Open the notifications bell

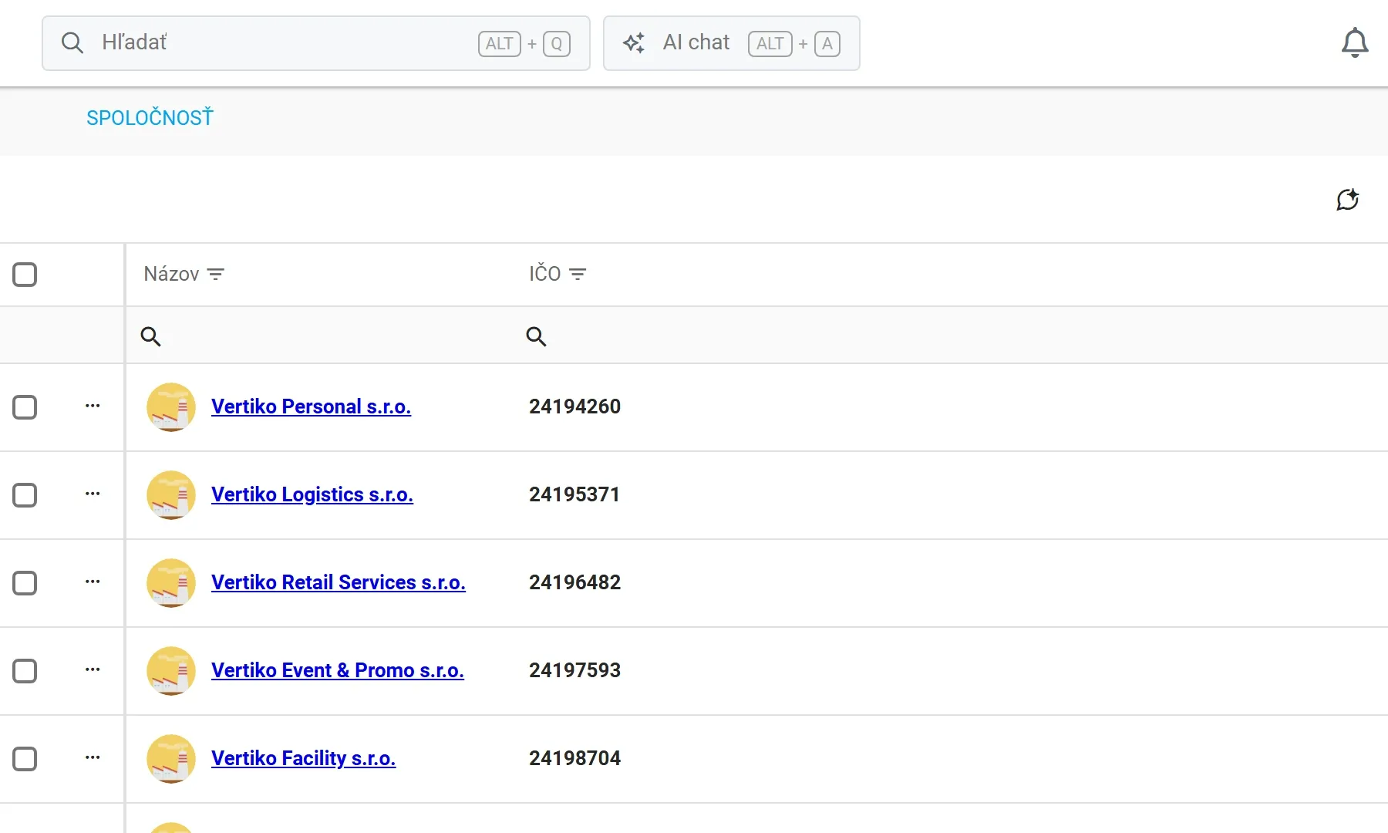(1354, 42)
